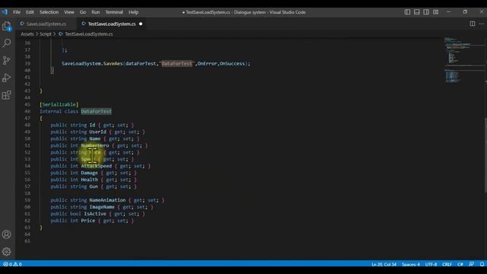Click the DataForTest class name
The width and height of the screenshot is (487, 274).
[97, 111]
